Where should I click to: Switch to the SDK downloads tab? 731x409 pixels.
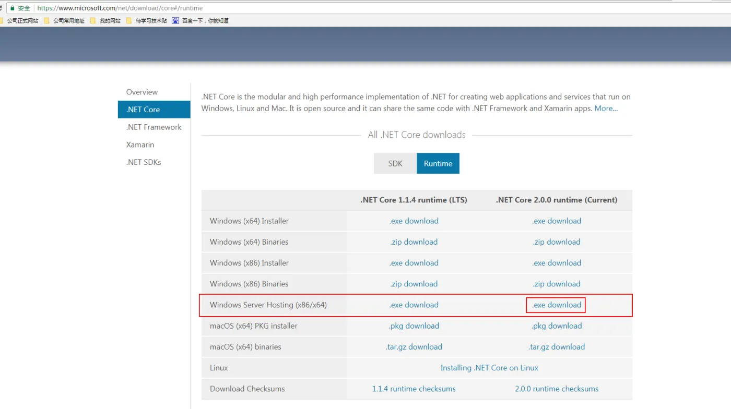click(x=395, y=163)
